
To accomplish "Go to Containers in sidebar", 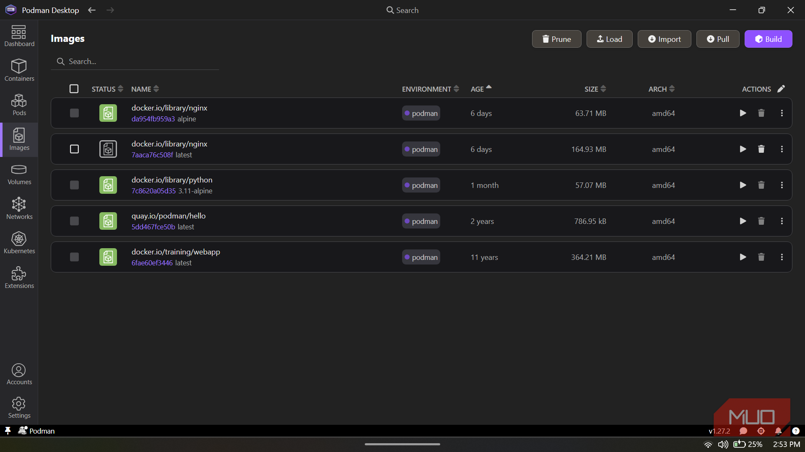I will coord(19,70).
